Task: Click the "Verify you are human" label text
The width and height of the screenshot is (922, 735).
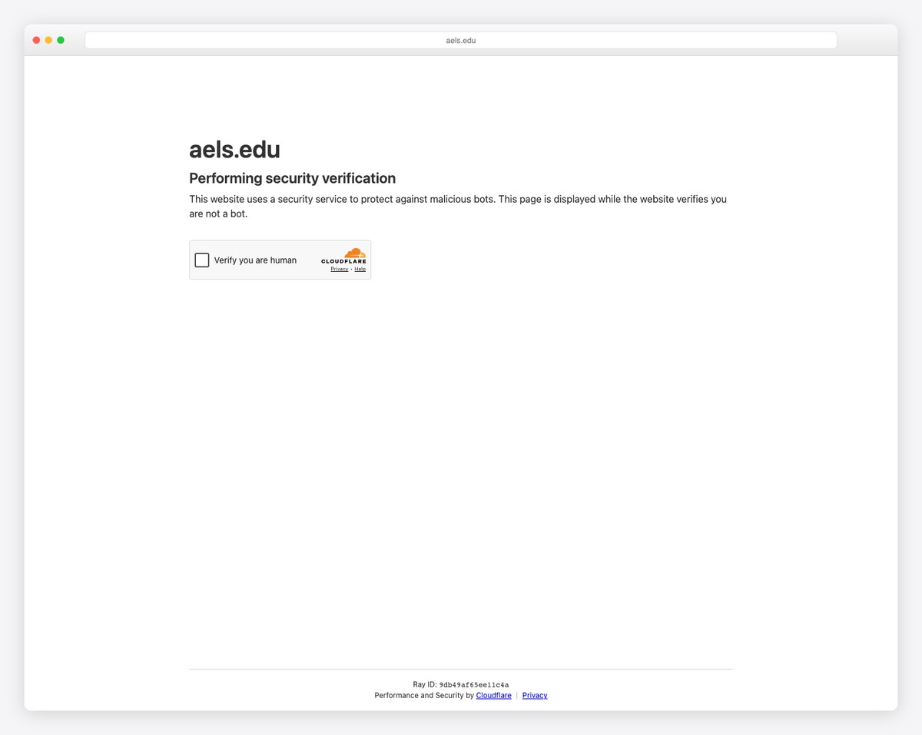Action: [255, 260]
